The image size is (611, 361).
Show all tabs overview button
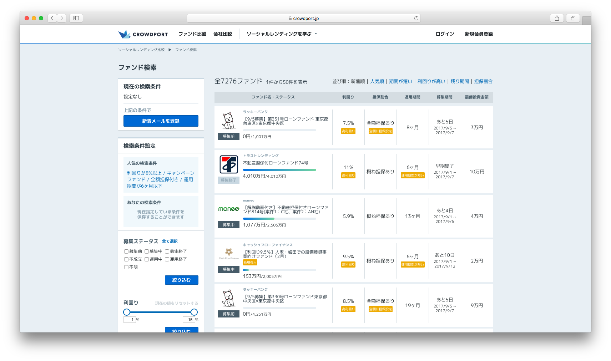pos(573,18)
